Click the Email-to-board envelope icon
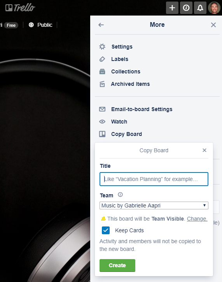This screenshot has width=222, height=282. (102, 109)
